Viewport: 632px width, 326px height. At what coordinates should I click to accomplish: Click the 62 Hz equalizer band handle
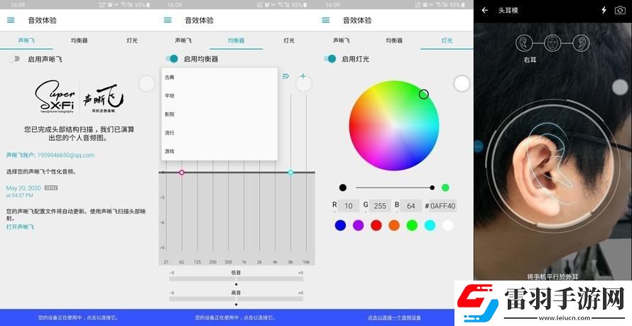[x=181, y=173]
